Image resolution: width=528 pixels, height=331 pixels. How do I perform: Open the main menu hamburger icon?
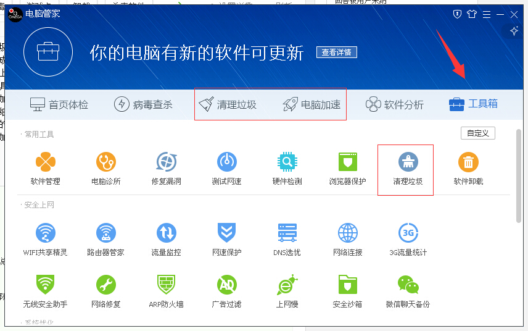click(x=487, y=14)
